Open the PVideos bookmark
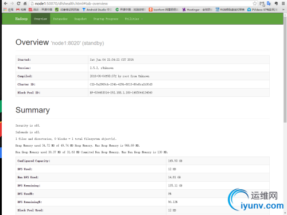 [x=262, y=10]
